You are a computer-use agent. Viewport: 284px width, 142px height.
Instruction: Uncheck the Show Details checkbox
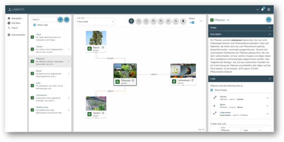pos(212,90)
